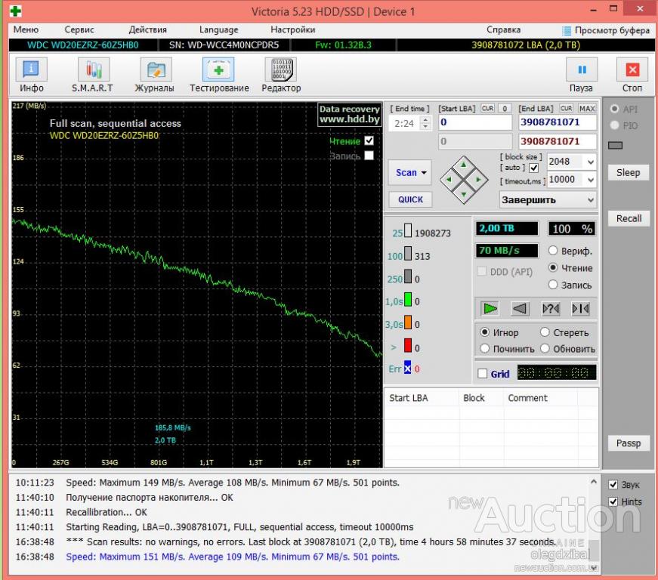Image resolution: width=658 pixels, height=580 pixels.
Task: Click the blue Err X indicator
Action: coord(407,367)
